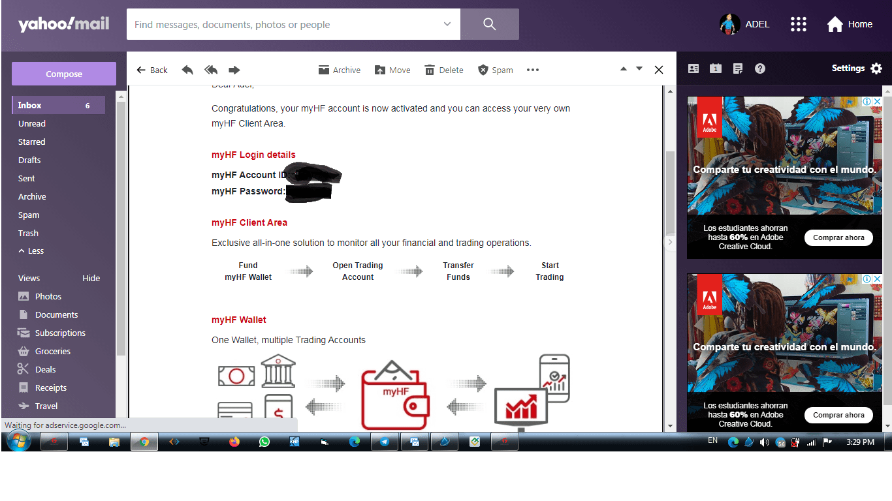
Task: Open the advanced search dropdown arrow
Action: point(447,24)
